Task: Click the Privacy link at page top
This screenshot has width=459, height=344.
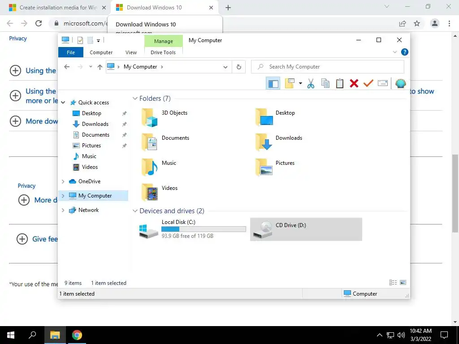Action: coord(18,39)
